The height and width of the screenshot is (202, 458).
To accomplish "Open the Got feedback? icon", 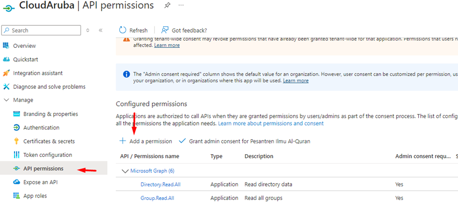I will pyautogui.click(x=165, y=30).
